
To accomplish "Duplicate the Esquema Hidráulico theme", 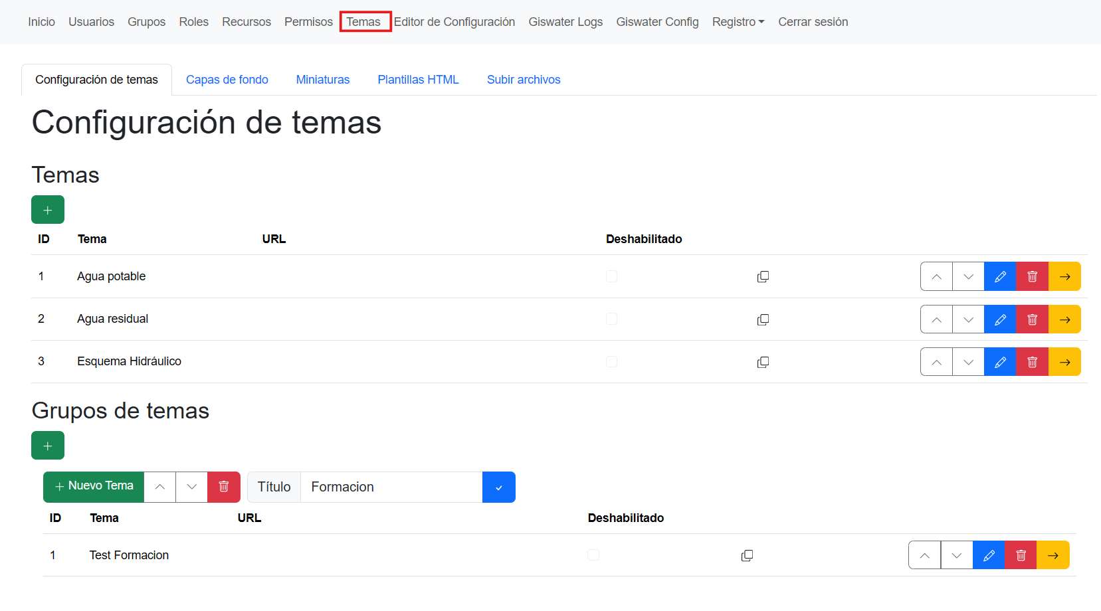I will tap(763, 362).
